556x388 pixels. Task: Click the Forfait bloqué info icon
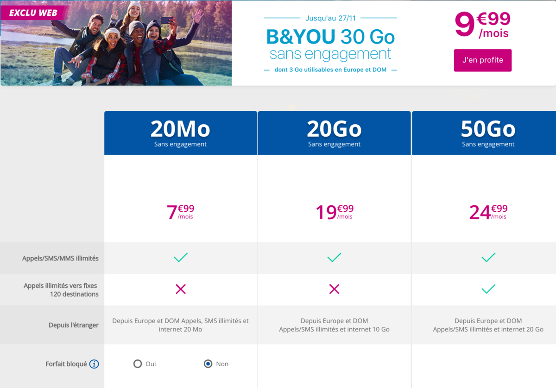94,364
